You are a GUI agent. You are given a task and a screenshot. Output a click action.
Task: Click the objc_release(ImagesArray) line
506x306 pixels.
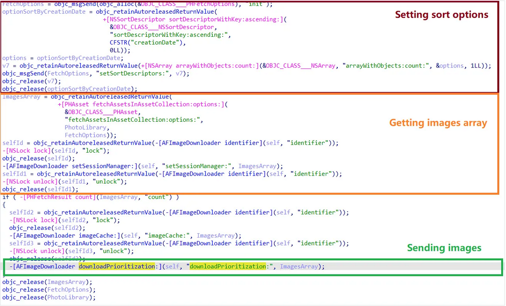(x=47, y=282)
